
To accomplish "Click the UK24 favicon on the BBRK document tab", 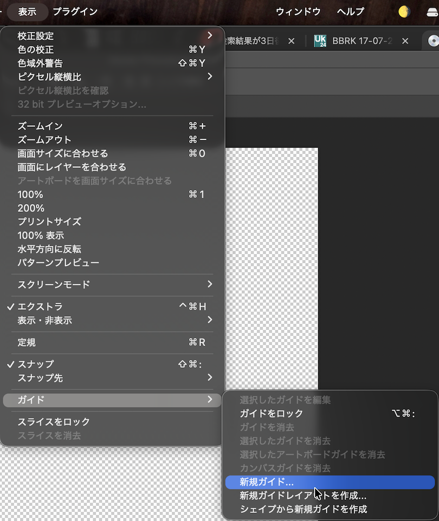I will (320, 40).
